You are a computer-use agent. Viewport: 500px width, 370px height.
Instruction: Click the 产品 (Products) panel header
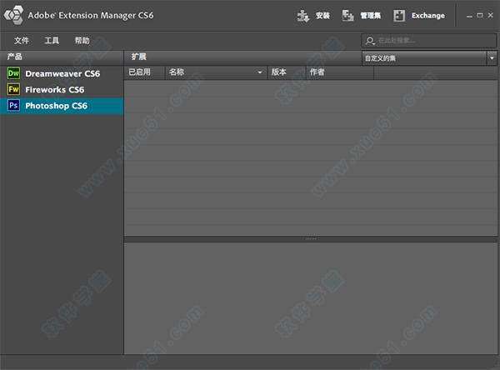[x=62, y=57]
